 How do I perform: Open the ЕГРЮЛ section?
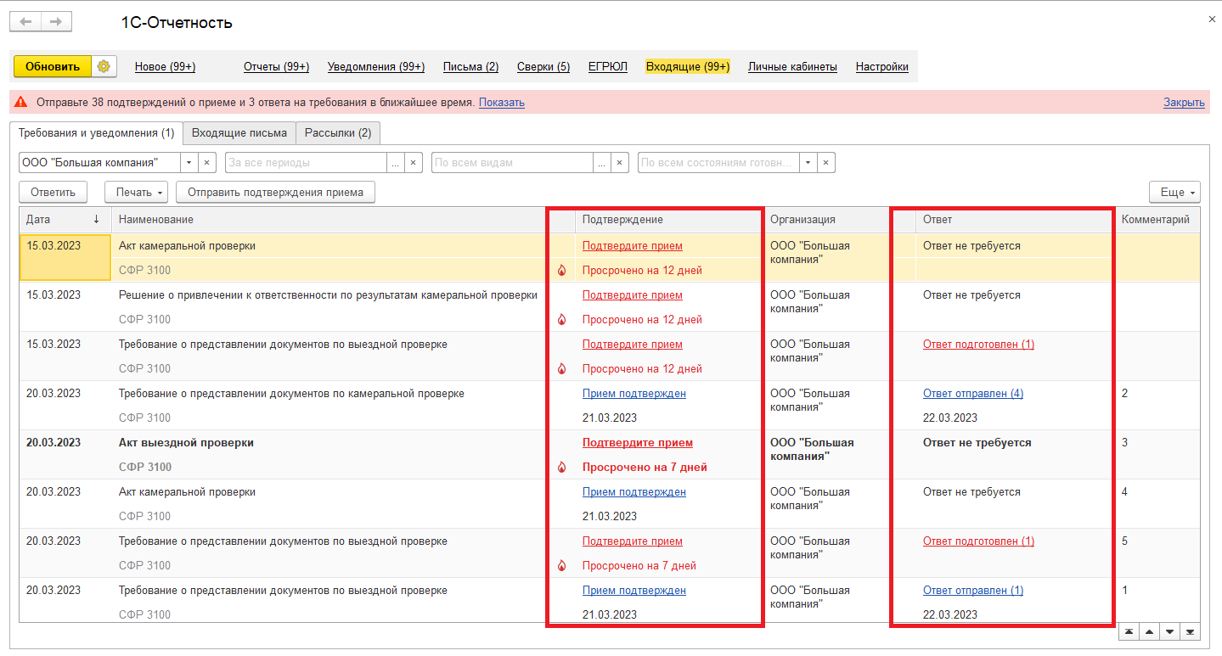pos(608,66)
